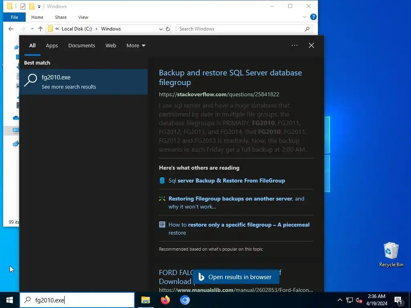The height and width of the screenshot is (308, 411).
Task: Go back in Explorer navigation
Action: 11,29
